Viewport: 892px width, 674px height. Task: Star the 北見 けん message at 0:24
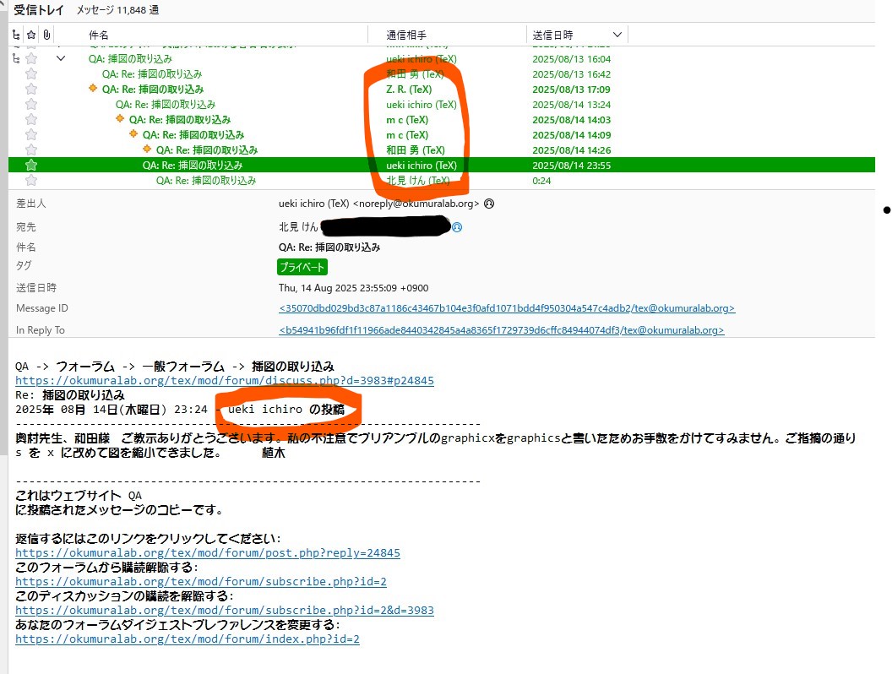[x=31, y=181]
